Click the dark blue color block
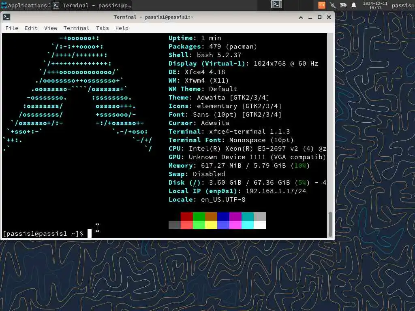 coord(223,216)
